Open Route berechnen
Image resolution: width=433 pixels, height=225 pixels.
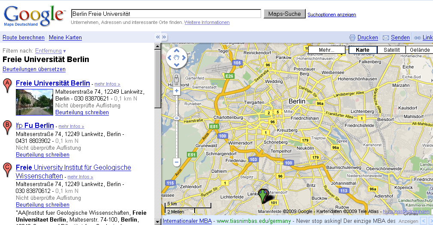tap(24, 38)
